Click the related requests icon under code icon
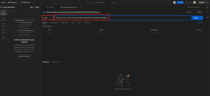The width and height of the screenshot is (210, 96). point(208,17)
